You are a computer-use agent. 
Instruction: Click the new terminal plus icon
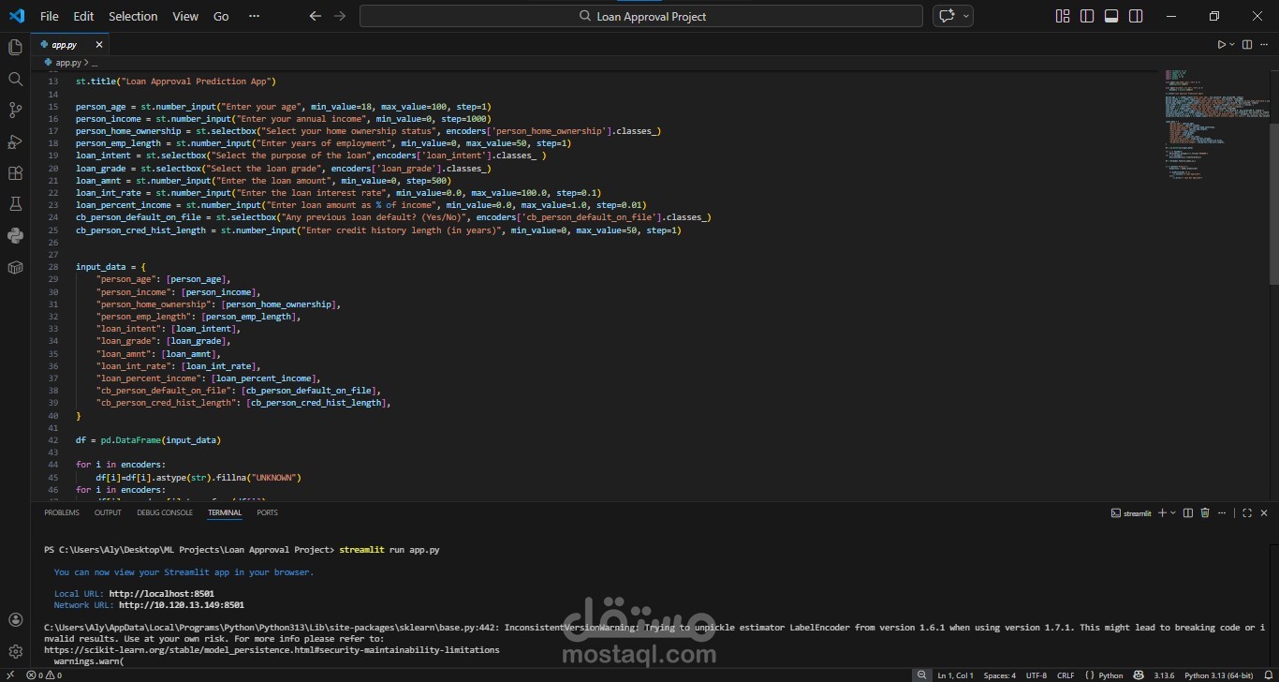(x=1162, y=512)
